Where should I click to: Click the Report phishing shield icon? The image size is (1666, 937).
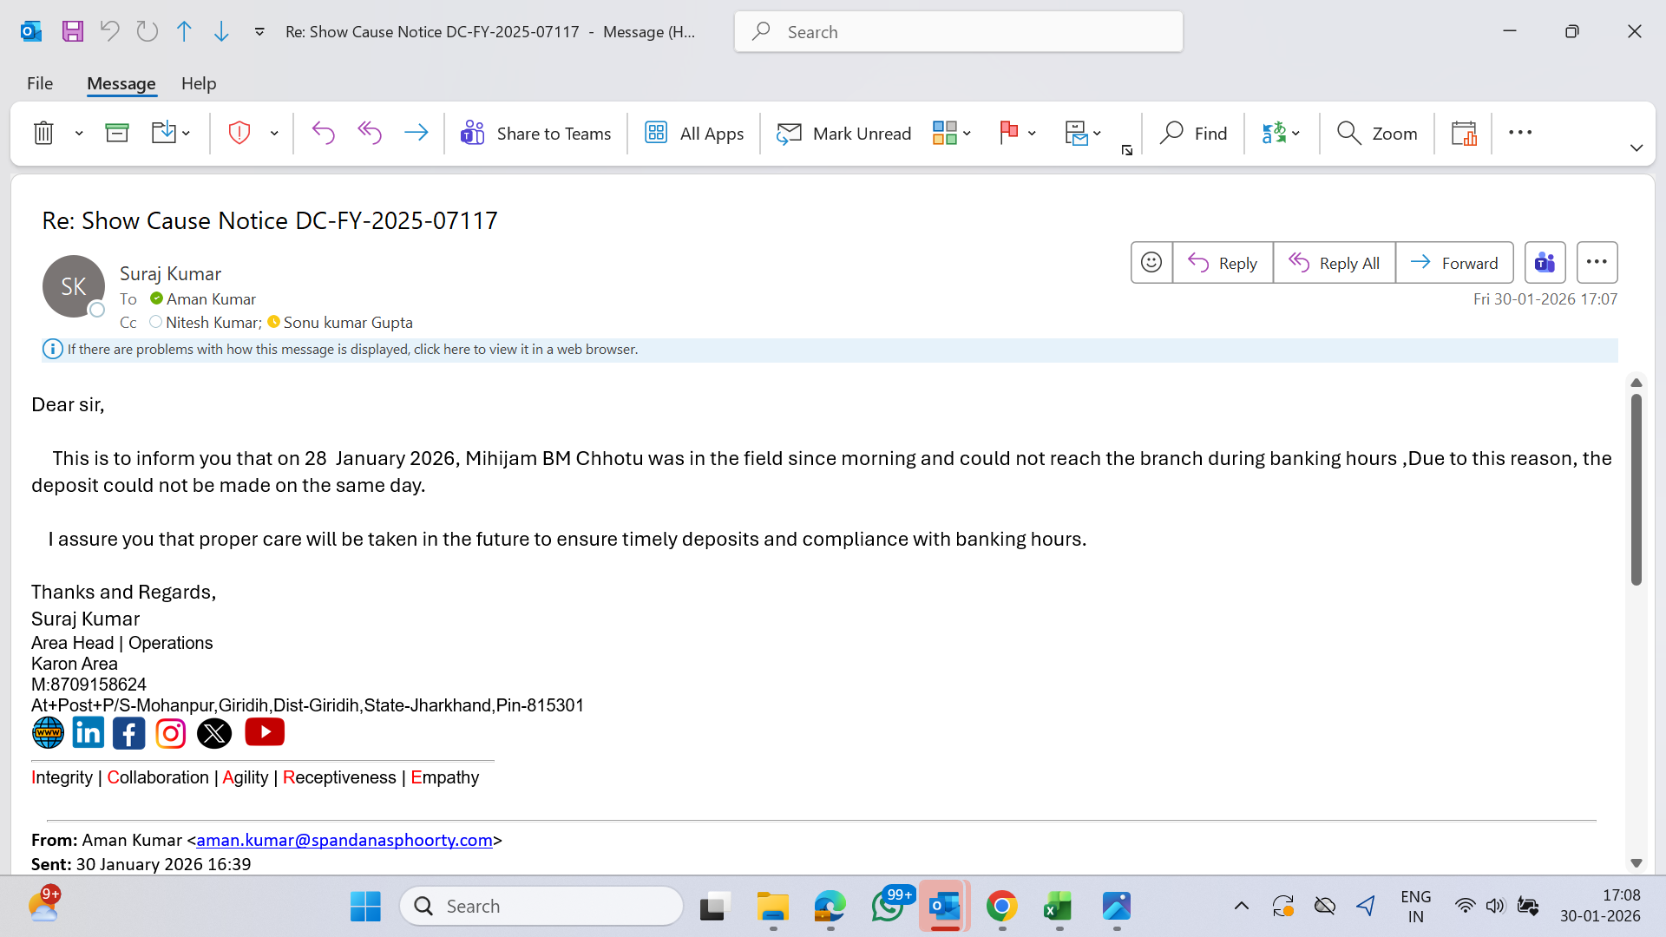(239, 133)
